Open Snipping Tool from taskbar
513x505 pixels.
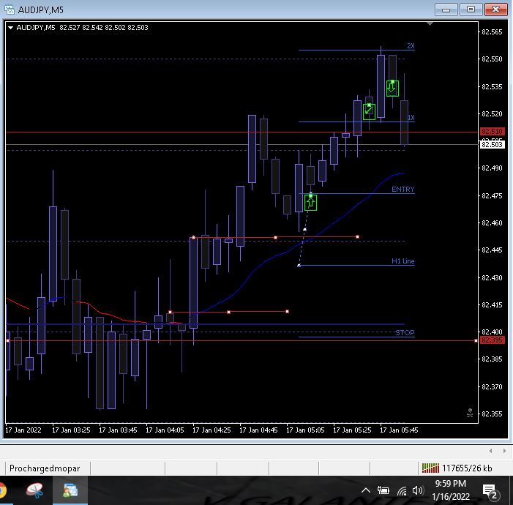(x=34, y=490)
